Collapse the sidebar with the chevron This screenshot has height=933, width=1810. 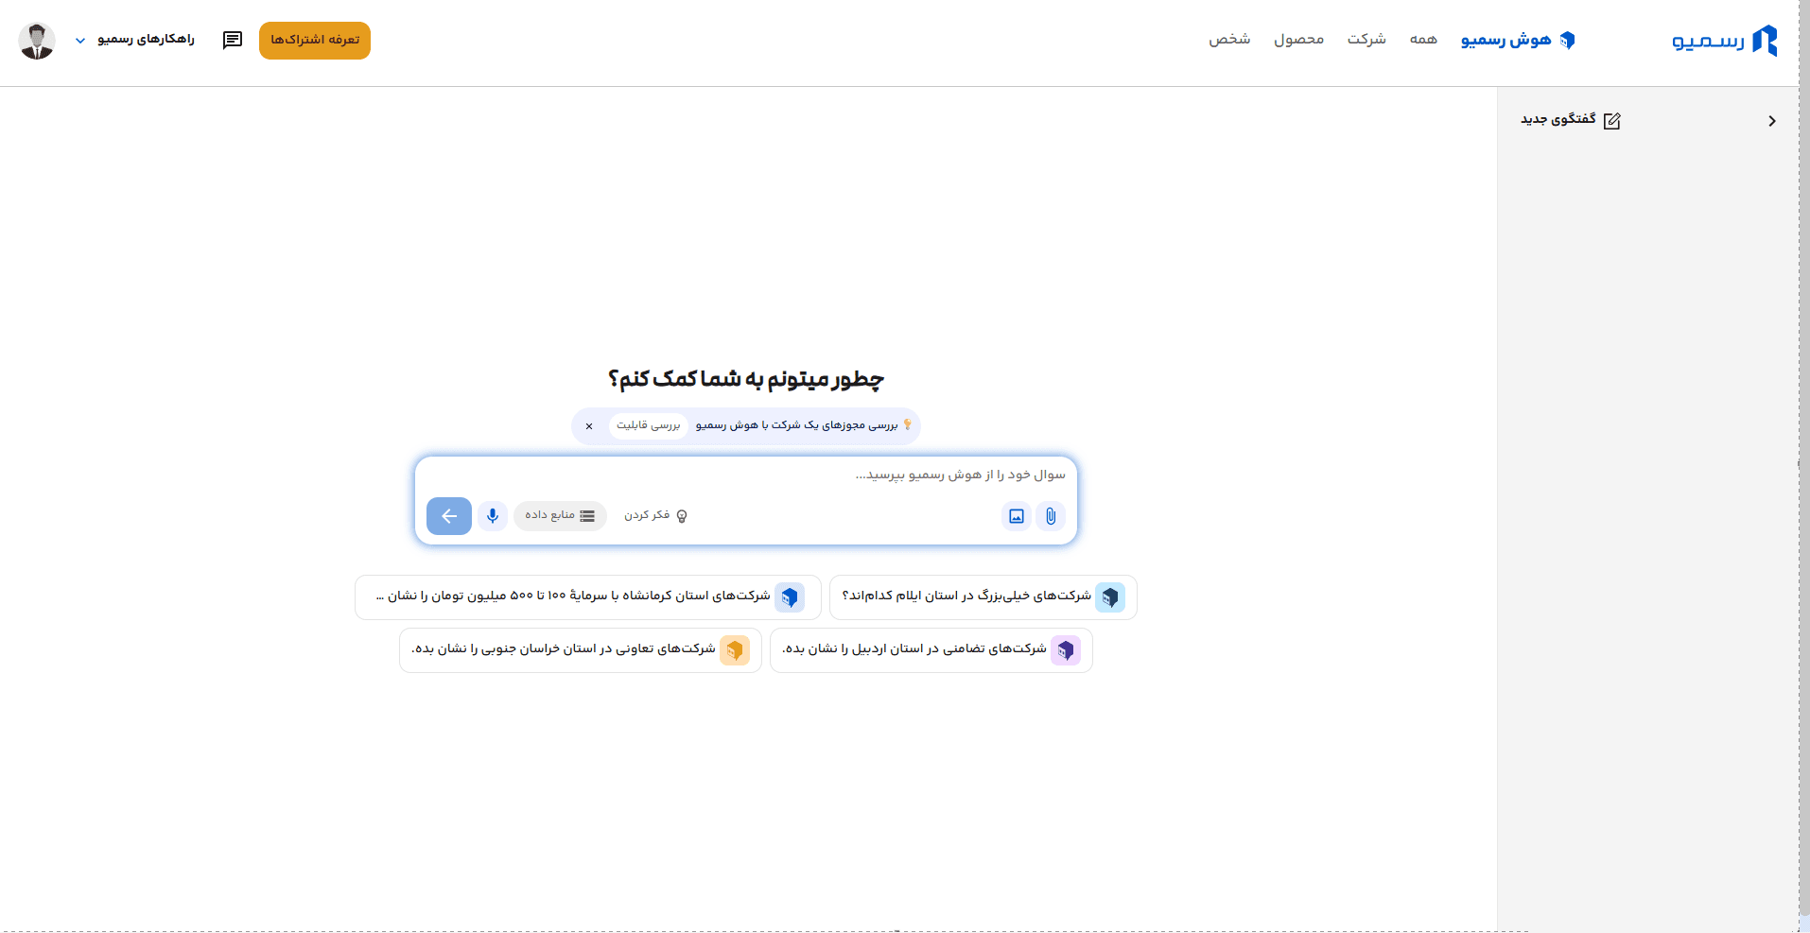point(1771,121)
